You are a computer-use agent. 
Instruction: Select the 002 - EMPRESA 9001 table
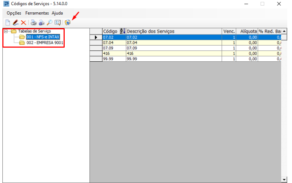pyautogui.click(x=45, y=43)
